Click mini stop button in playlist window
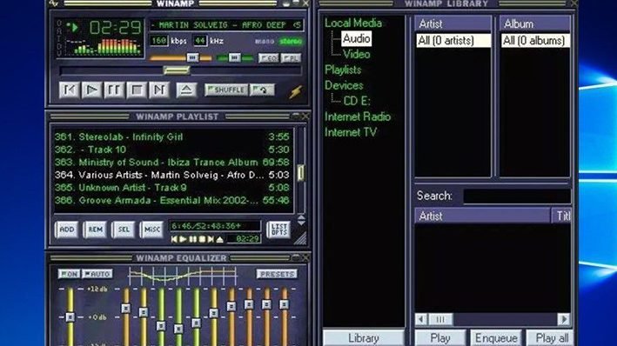This screenshot has height=346, width=617. tap(202, 239)
